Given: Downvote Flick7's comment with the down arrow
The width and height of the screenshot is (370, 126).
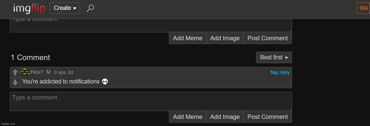Looking at the screenshot, I should [15, 82].
